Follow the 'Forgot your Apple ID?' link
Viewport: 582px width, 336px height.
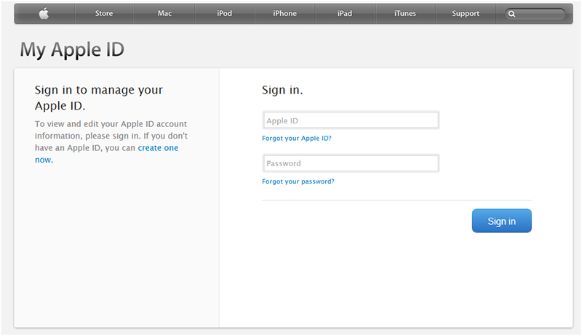(x=297, y=138)
